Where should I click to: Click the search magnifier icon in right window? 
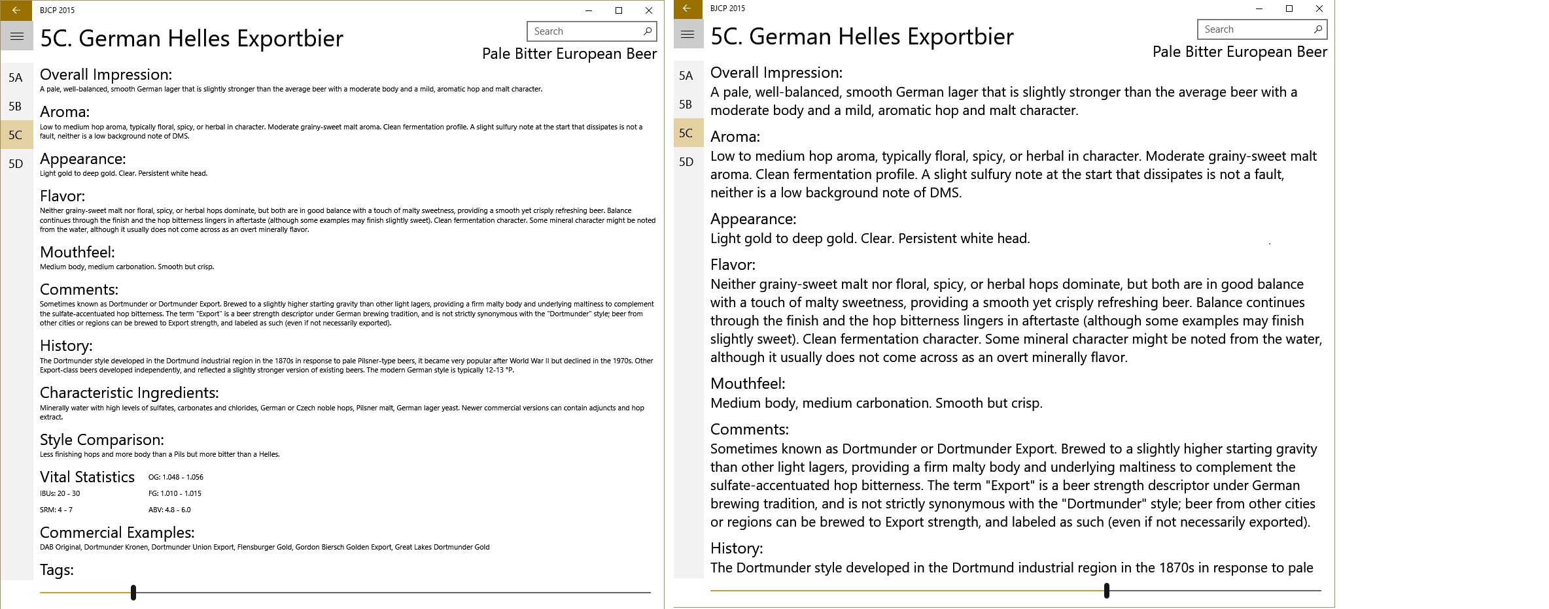click(x=1317, y=29)
